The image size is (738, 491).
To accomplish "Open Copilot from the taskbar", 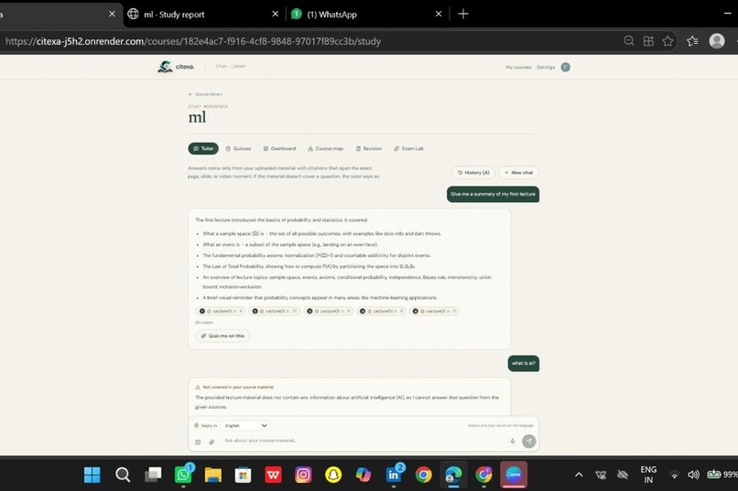I will (x=364, y=475).
